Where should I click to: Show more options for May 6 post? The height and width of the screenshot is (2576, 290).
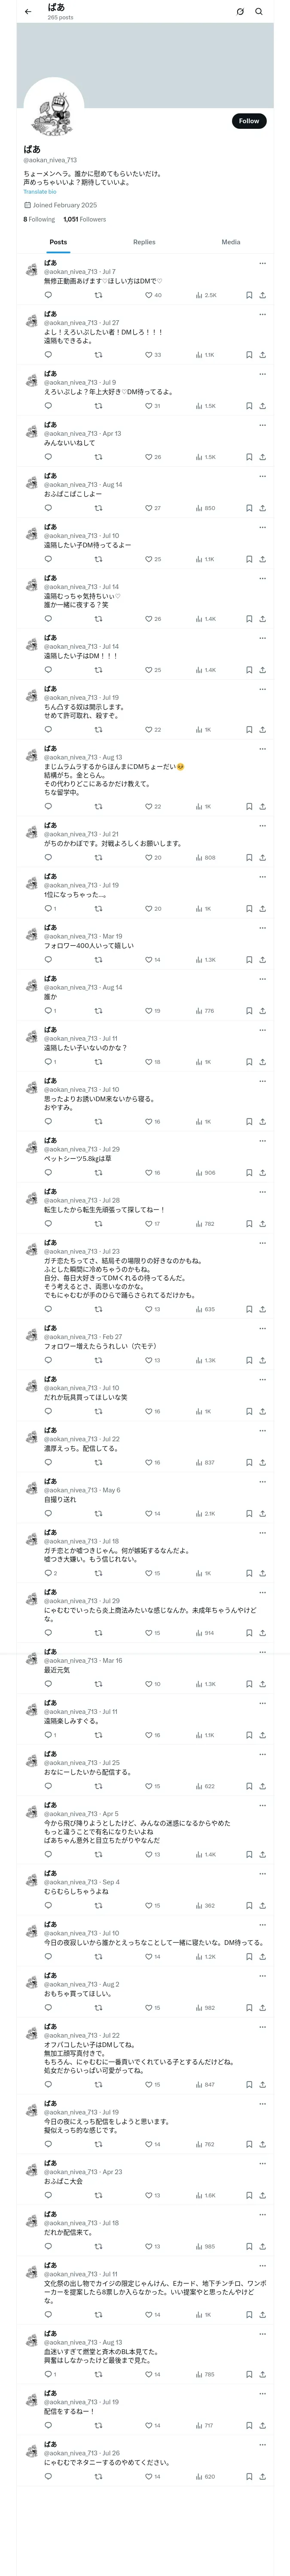pyautogui.click(x=263, y=1482)
